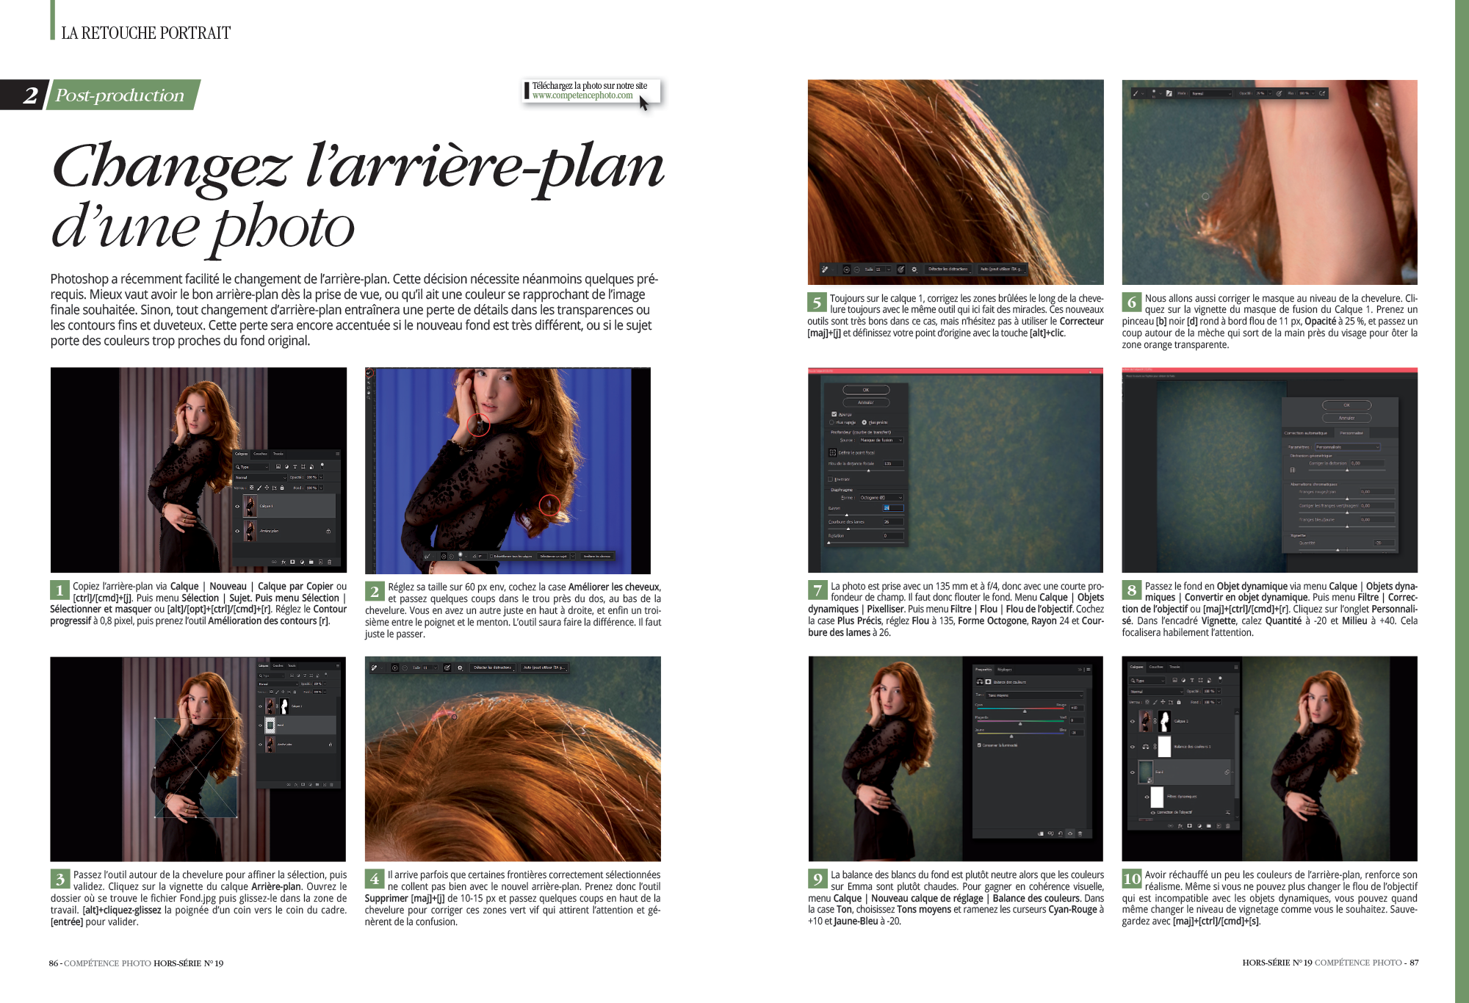This screenshot has width=1469, height=1003.
Task: Select the Plus précis radio button
Action: (864, 422)
